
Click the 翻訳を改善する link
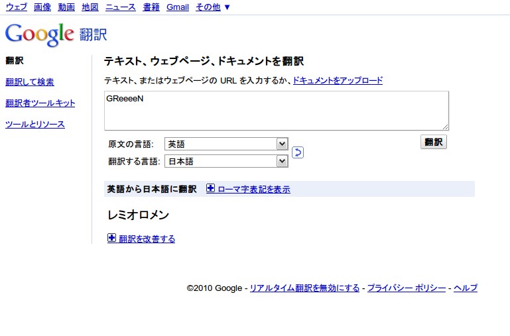tap(147, 239)
